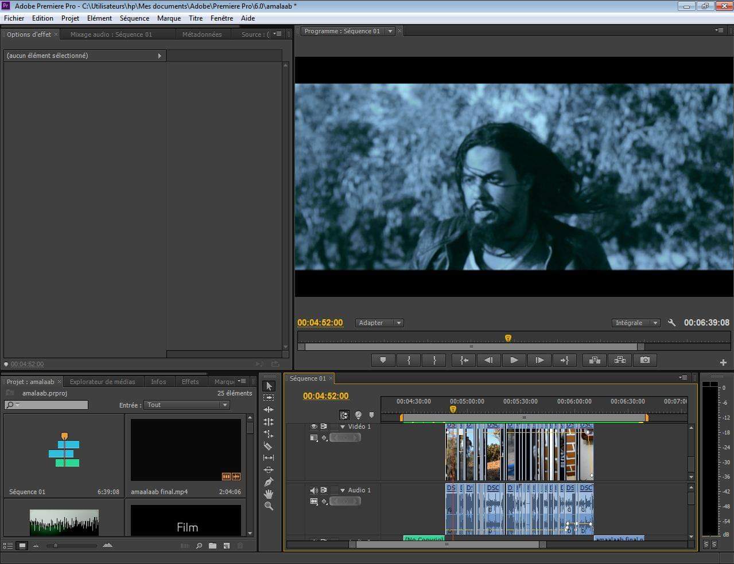Select the amaalaab final.mp4 thumbnail
This screenshot has height=564, width=734.
point(186,450)
